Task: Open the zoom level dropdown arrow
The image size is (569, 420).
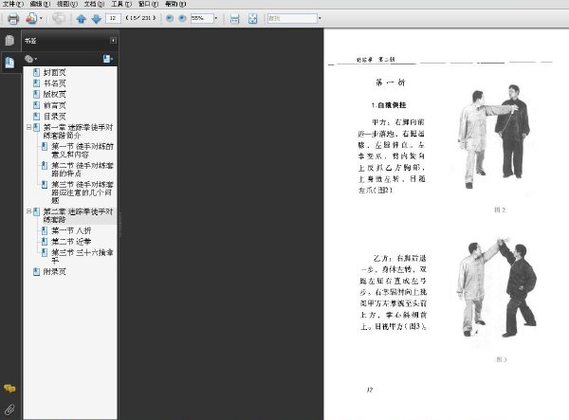Action: (216, 18)
